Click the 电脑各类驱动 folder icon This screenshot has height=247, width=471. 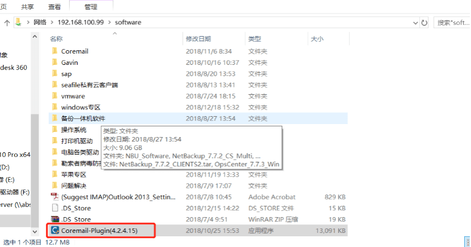[x=55, y=152]
